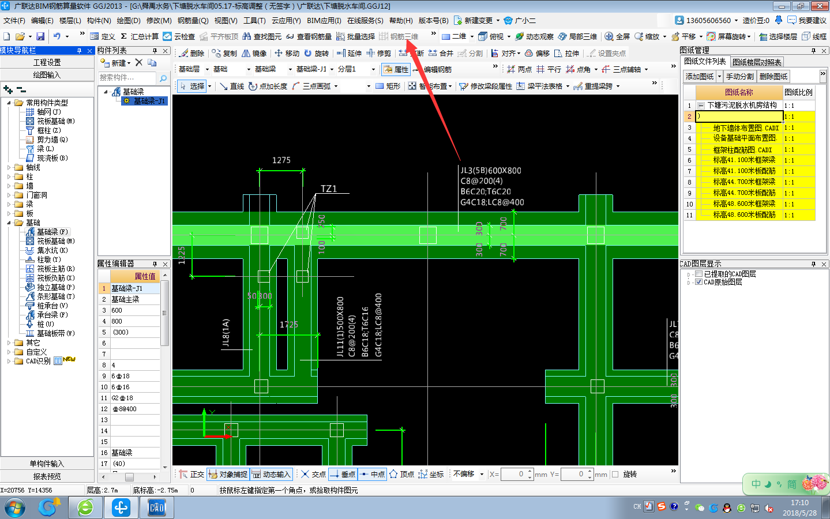This screenshot has height=519, width=830.
Task: Click 局部三维 local 3D view
Action: pyautogui.click(x=577, y=36)
